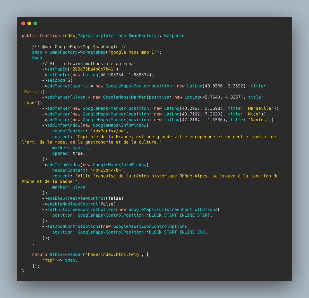Click the 'Paris' title string
309x298 pixels.
click(31, 92)
